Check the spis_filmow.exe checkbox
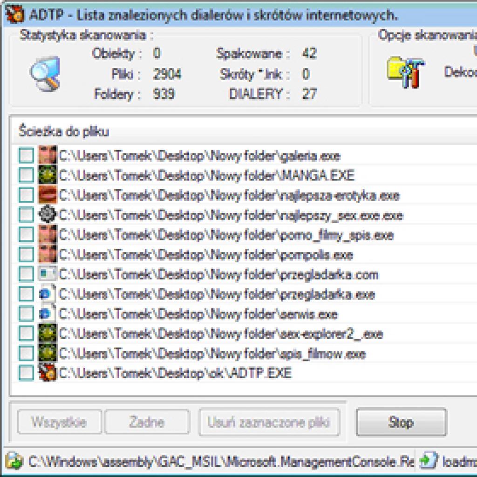The height and width of the screenshot is (477, 477). pos(26,353)
